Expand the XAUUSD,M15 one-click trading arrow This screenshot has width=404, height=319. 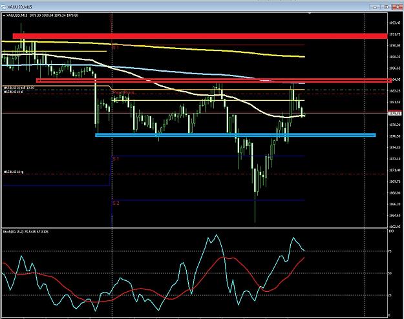4,15
